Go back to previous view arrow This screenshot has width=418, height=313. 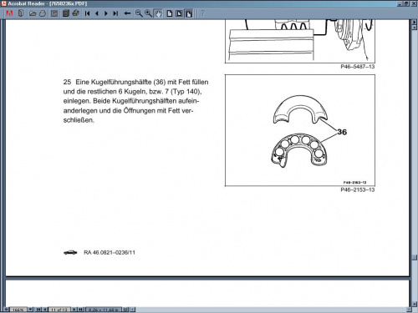[x=127, y=13]
